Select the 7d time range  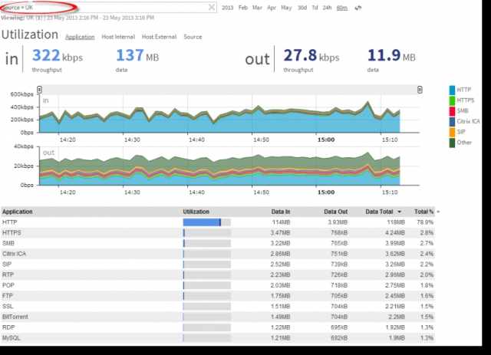[315, 8]
